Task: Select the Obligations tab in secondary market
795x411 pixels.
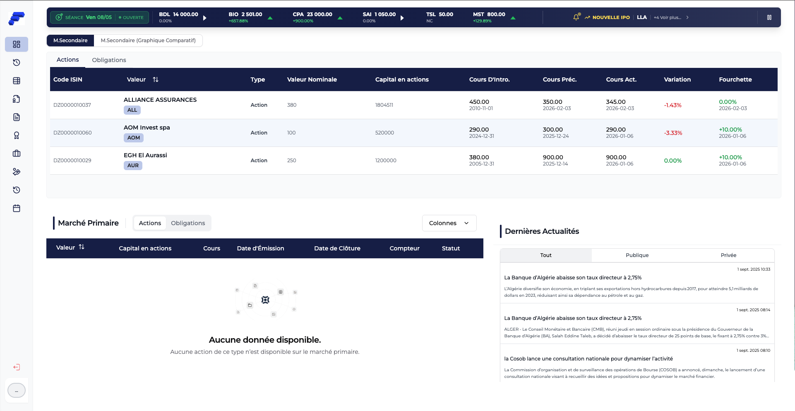Action: [109, 60]
